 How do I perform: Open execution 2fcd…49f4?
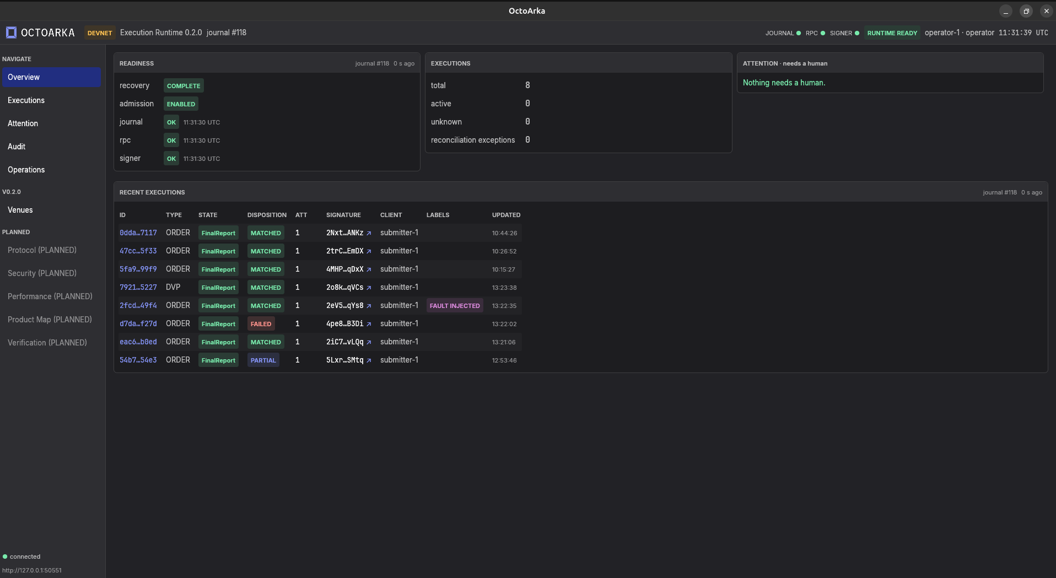[x=138, y=306]
